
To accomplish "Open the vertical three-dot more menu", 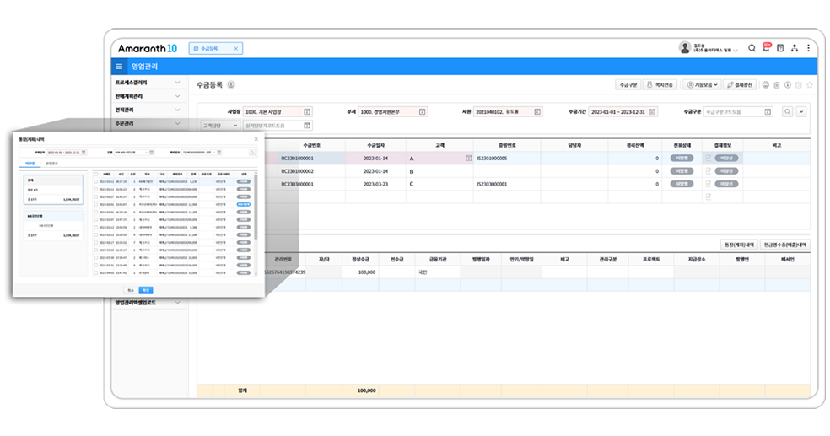I will click(808, 48).
